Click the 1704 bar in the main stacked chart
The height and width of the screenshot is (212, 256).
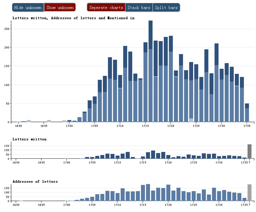coord(90,111)
